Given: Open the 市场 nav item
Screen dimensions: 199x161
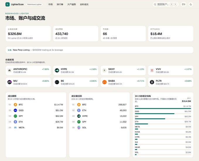Looking at the screenshot, I should coord(50,4).
